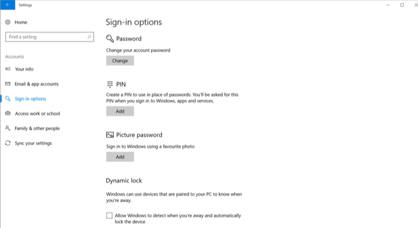Go to Settings Home
This screenshot has width=418, height=228.
(21, 23)
